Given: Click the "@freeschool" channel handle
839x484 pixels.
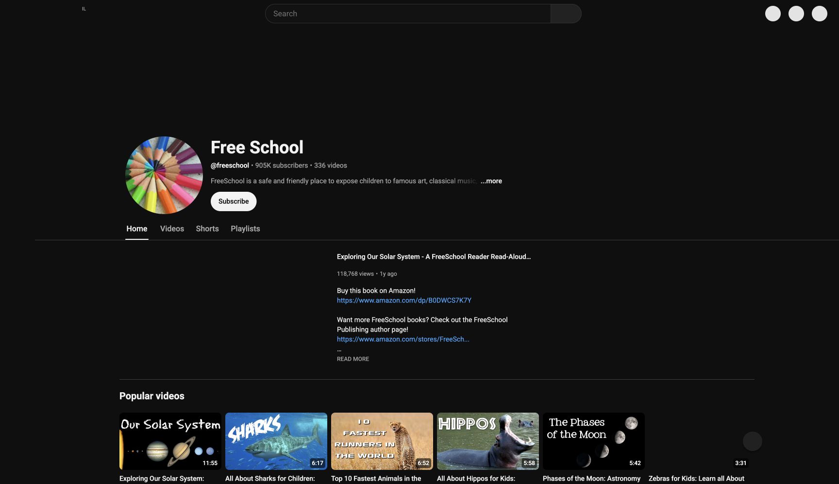Looking at the screenshot, I should click(x=230, y=166).
